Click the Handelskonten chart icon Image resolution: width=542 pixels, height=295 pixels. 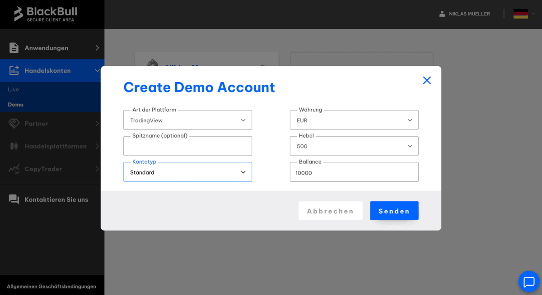click(14, 70)
